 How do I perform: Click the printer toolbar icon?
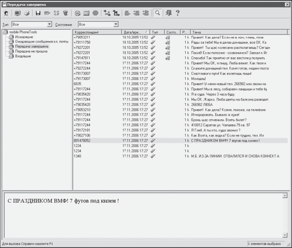click(27, 13)
